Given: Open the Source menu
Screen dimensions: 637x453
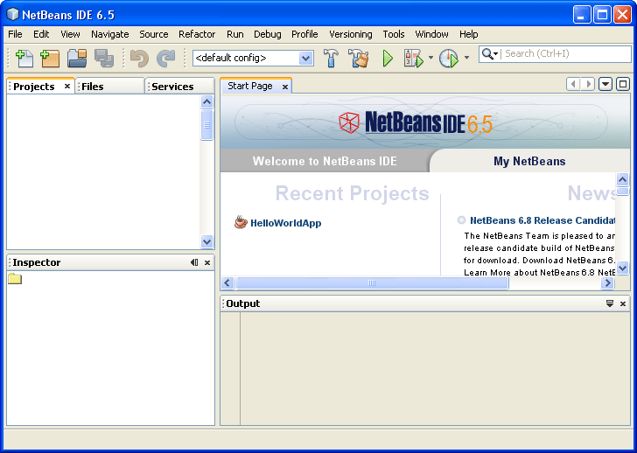Looking at the screenshot, I should coord(154,34).
